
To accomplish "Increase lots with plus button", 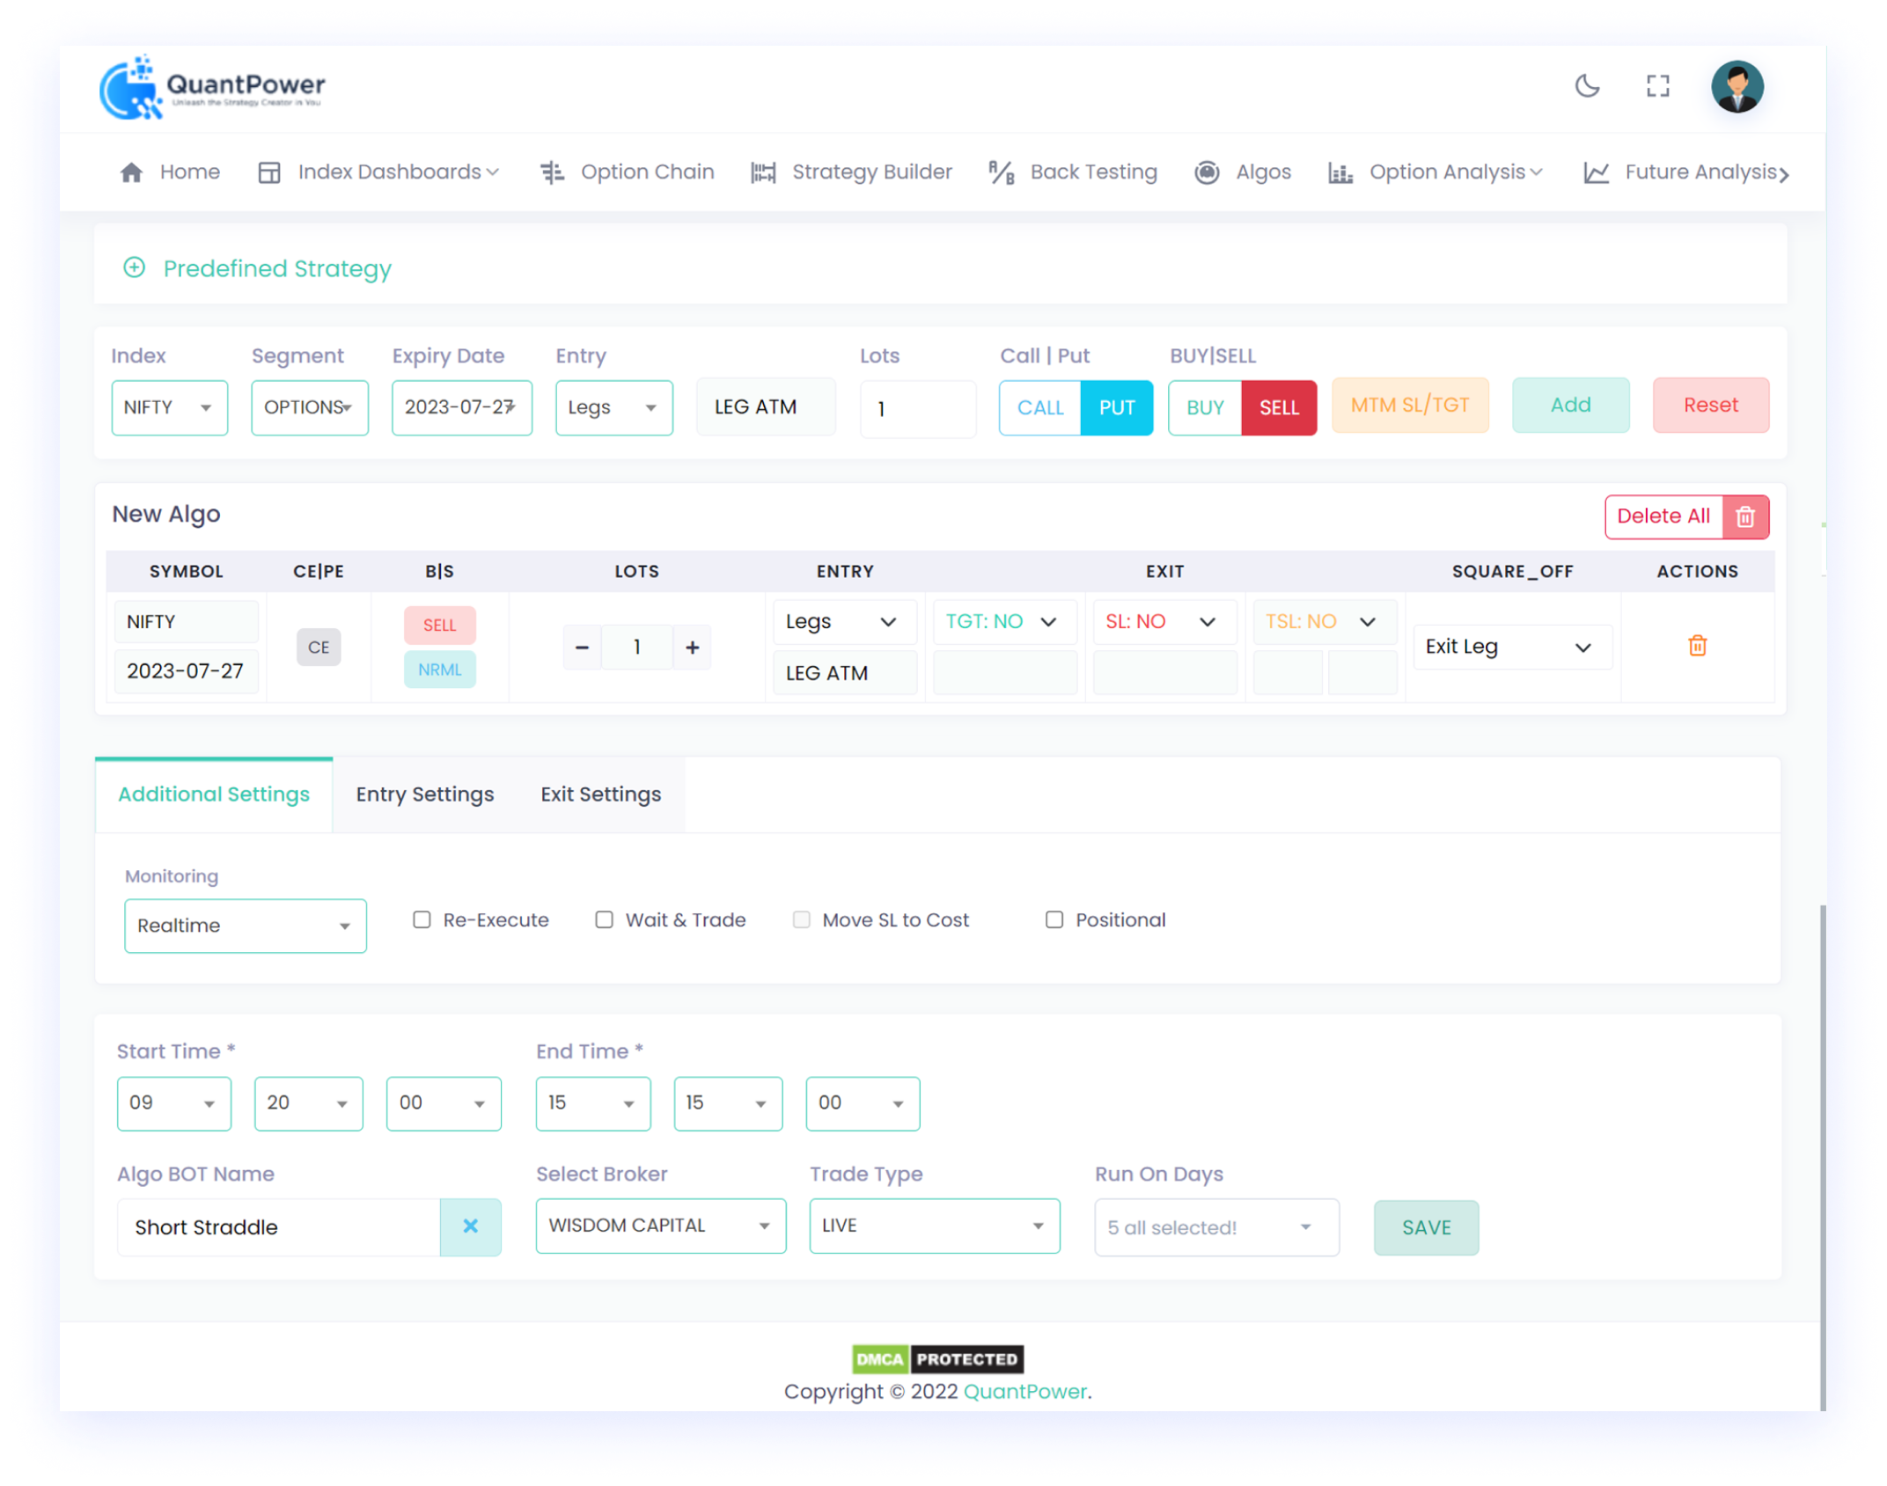I will [692, 648].
